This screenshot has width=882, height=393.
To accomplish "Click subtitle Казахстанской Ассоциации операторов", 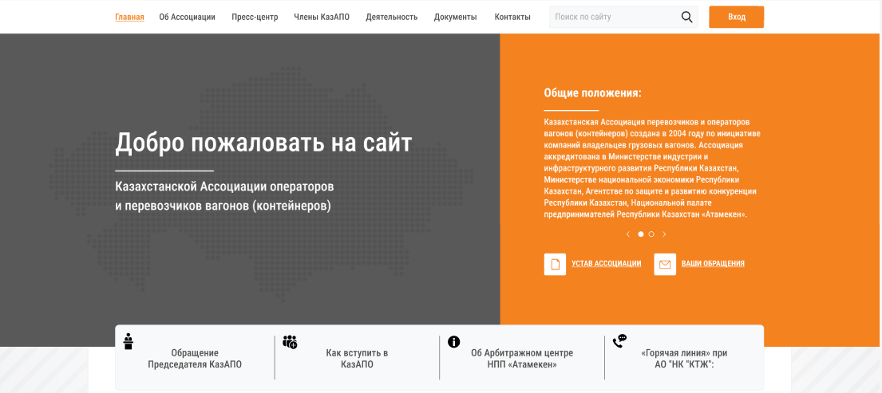I will click(x=225, y=186).
